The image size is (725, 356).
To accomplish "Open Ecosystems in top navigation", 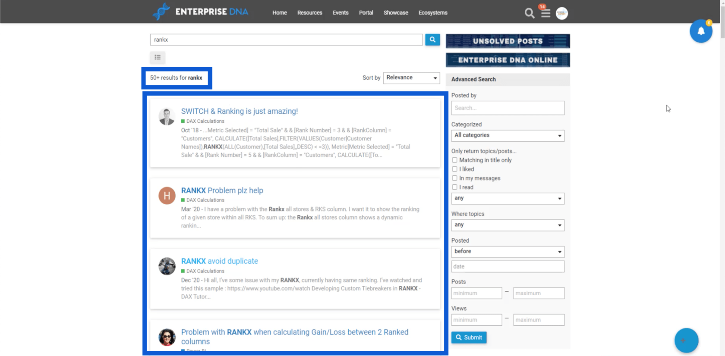I will click(x=433, y=12).
